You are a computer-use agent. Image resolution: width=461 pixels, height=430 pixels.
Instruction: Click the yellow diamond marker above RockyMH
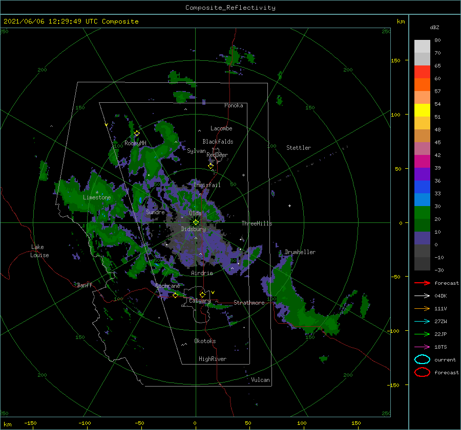point(137,133)
